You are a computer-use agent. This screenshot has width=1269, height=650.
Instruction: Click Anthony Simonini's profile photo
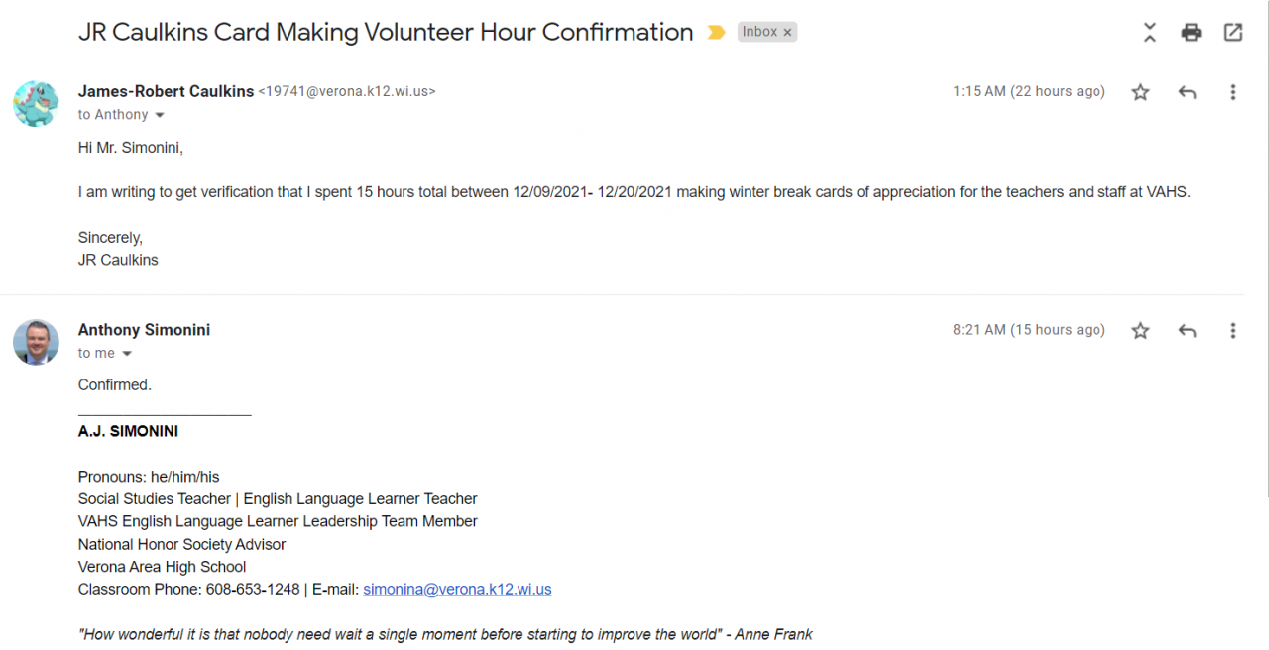(x=36, y=342)
